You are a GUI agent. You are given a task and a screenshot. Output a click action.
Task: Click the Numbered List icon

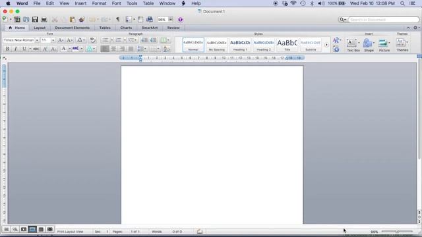click(119, 40)
